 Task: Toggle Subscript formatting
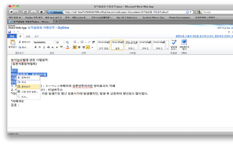[x=52, y=47]
